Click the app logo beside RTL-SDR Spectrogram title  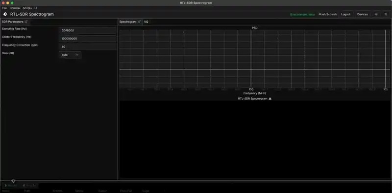pyautogui.click(x=5, y=14)
